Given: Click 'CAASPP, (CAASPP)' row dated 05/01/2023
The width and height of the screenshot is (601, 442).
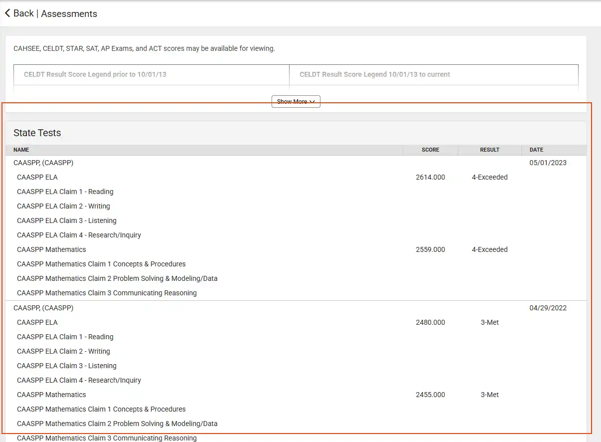Looking at the screenshot, I should [x=296, y=163].
